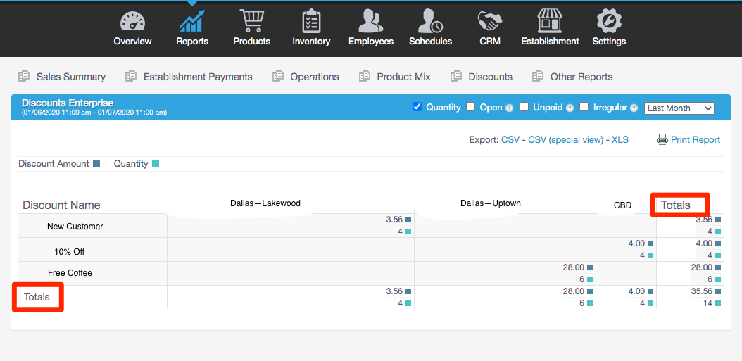Click the help icon next to Irregular

click(x=634, y=108)
